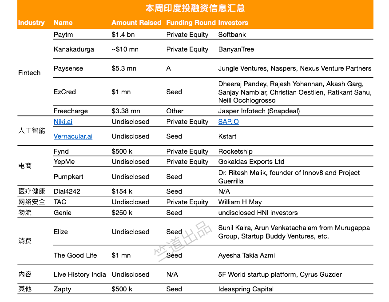Click the Dr. Ritesh Malik investor cell
The height and width of the screenshot is (302, 389).
(289, 177)
